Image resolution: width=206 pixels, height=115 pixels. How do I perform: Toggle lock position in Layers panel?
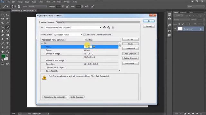pyautogui.click(x=186, y=24)
